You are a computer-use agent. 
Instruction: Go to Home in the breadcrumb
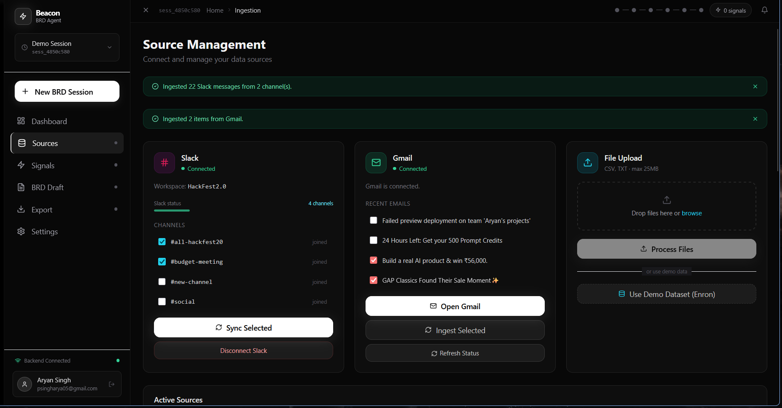[x=215, y=11]
